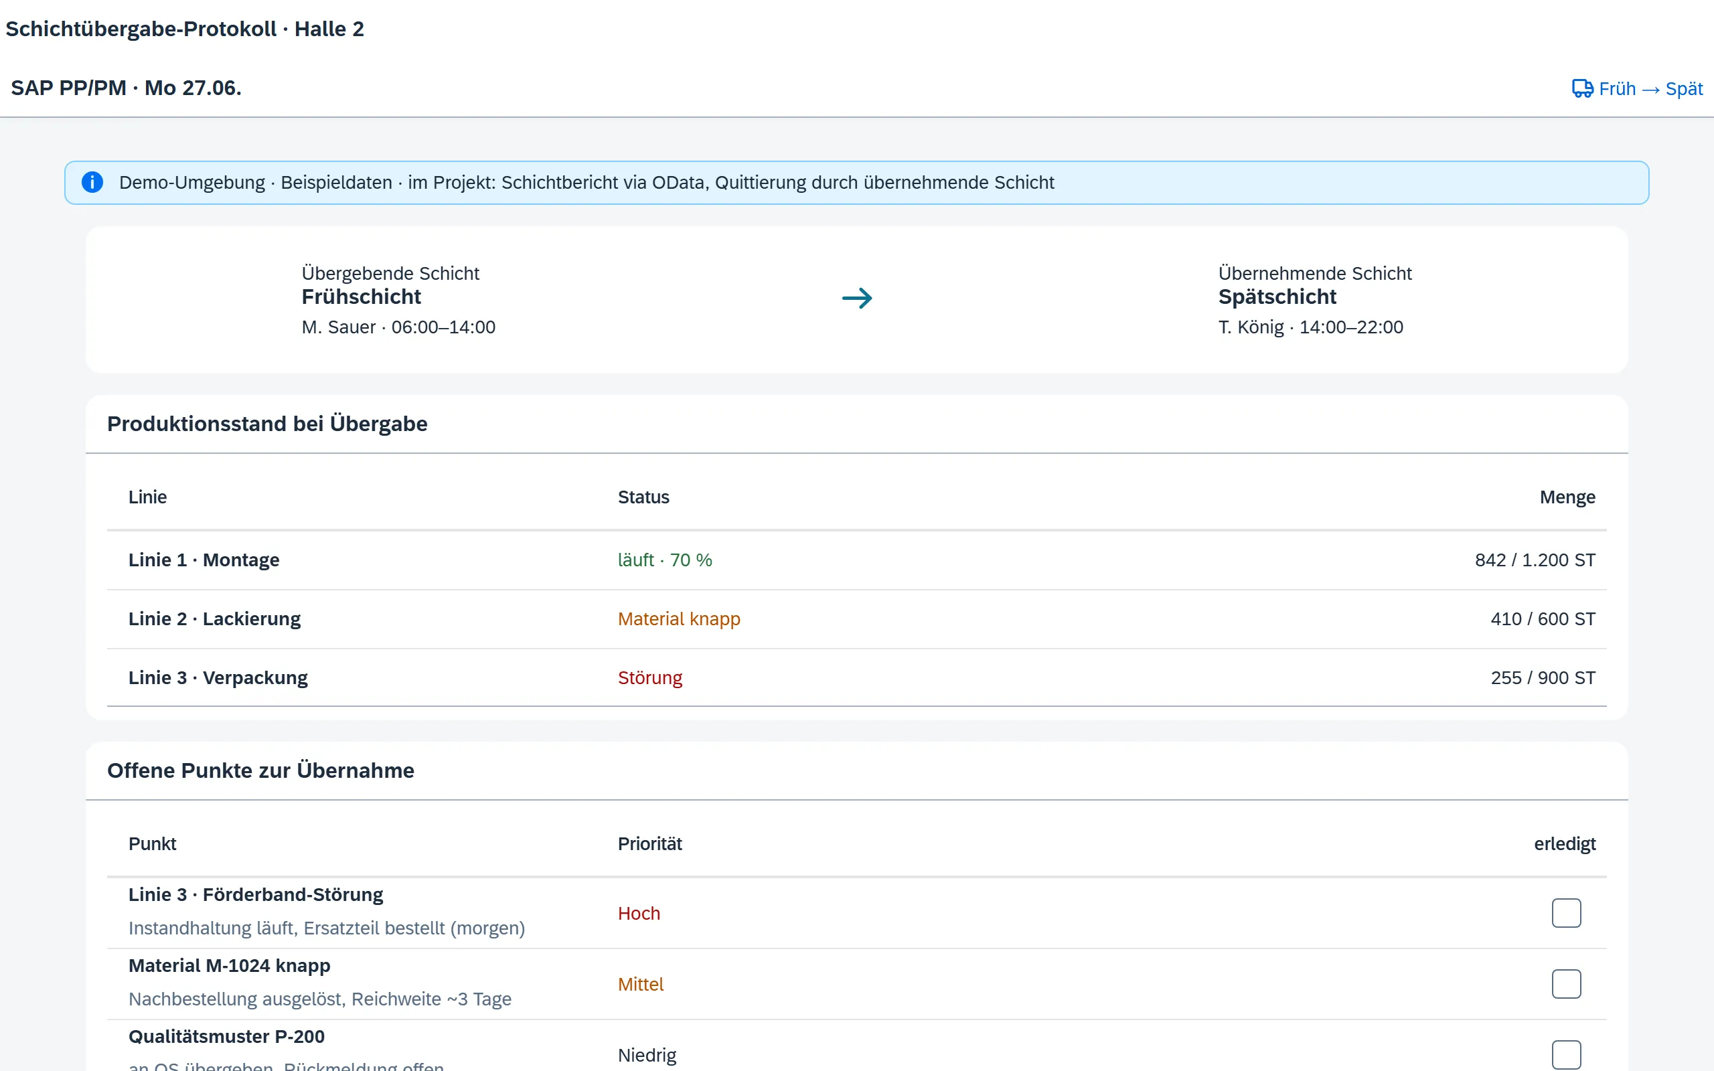
Task: Click the Instandhaltung läuft, Ersatzteil bestellt note
Action: tap(327, 928)
